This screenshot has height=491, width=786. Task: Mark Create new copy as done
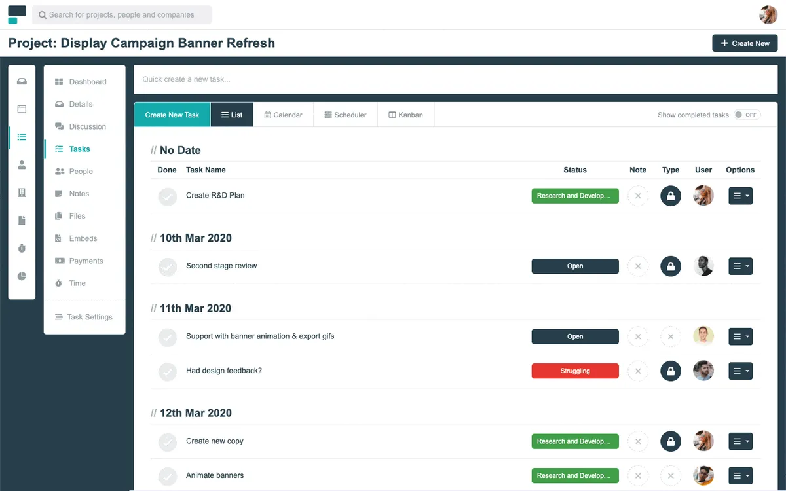point(168,442)
